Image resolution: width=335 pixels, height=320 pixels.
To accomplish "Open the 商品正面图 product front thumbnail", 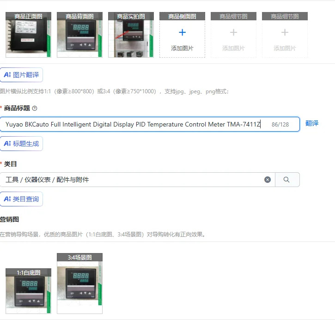I will (28, 35).
